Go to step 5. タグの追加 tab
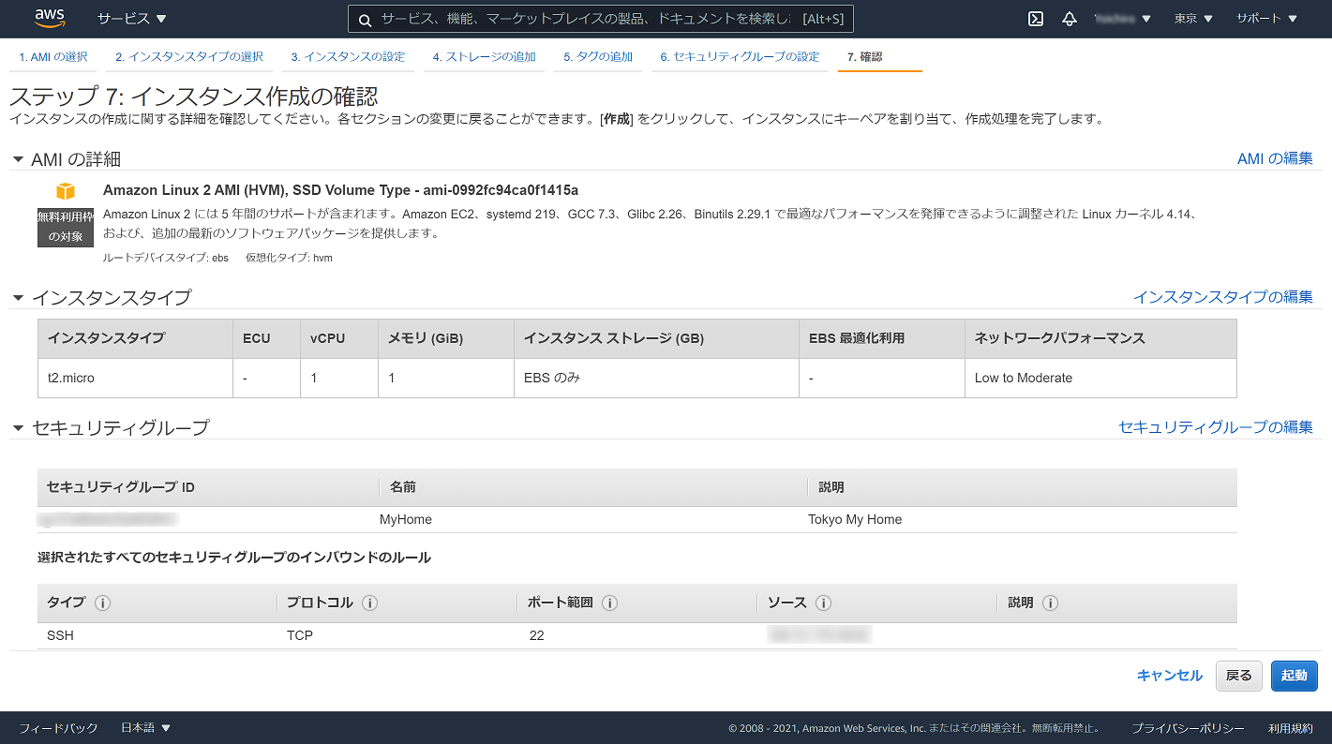The image size is (1332, 744). pos(598,57)
